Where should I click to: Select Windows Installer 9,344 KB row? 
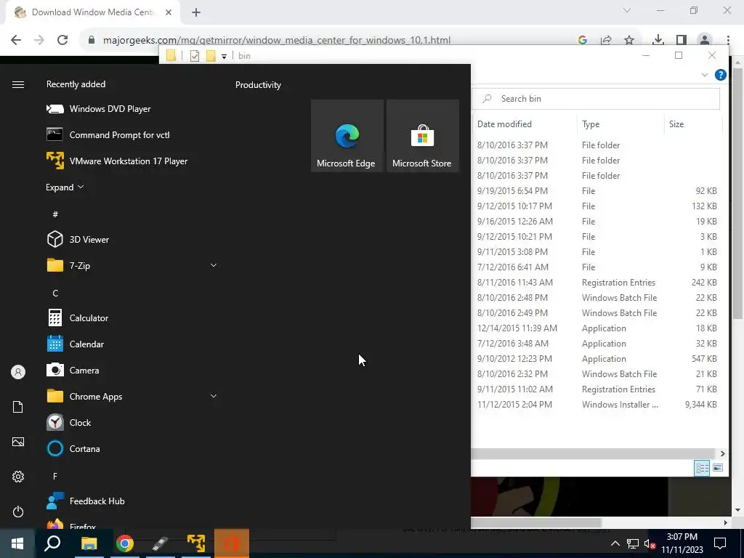598,404
